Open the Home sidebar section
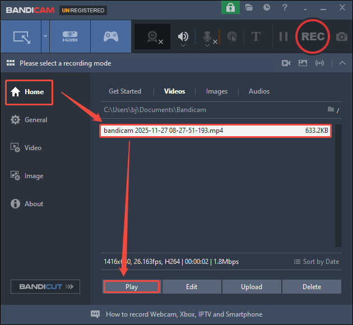 coord(29,92)
